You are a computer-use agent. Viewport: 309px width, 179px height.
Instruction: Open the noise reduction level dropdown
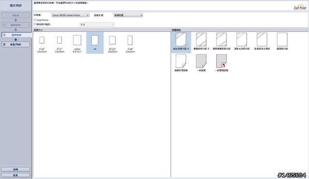click(97, 25)
